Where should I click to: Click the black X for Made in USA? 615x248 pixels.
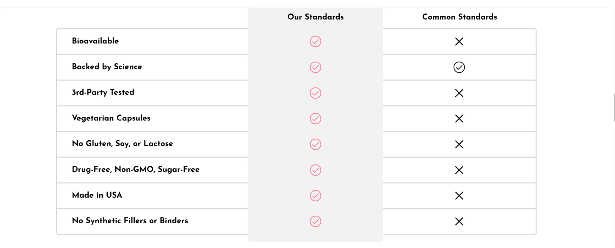[459, 196]
